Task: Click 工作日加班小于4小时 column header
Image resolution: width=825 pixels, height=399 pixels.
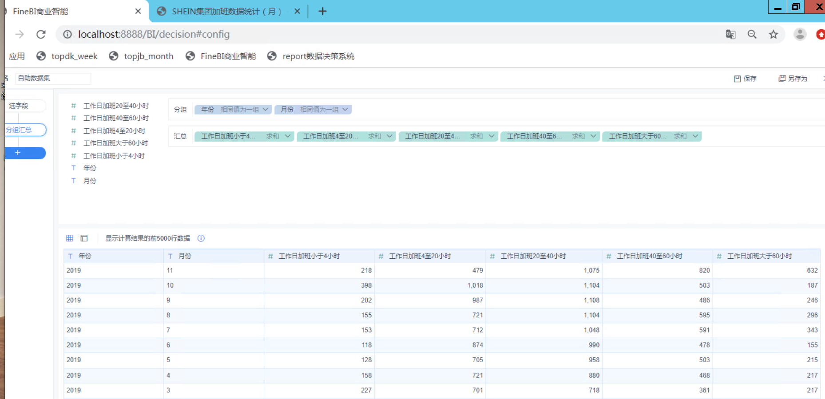Action: [320, 256]
